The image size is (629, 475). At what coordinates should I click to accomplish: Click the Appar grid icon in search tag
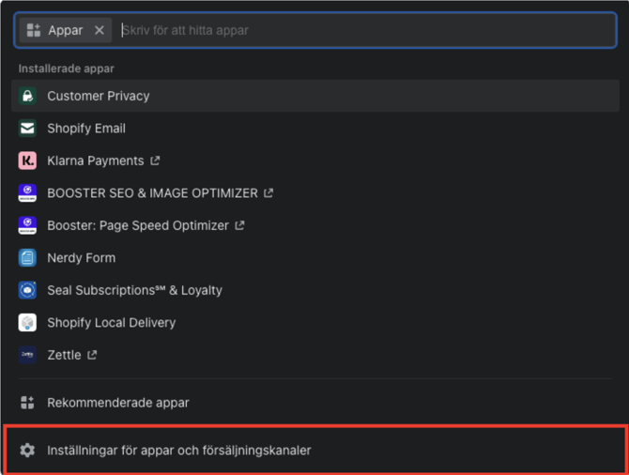tap(34, 30)
